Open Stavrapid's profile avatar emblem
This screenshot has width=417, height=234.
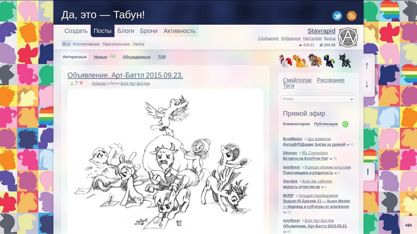[348, 37]
